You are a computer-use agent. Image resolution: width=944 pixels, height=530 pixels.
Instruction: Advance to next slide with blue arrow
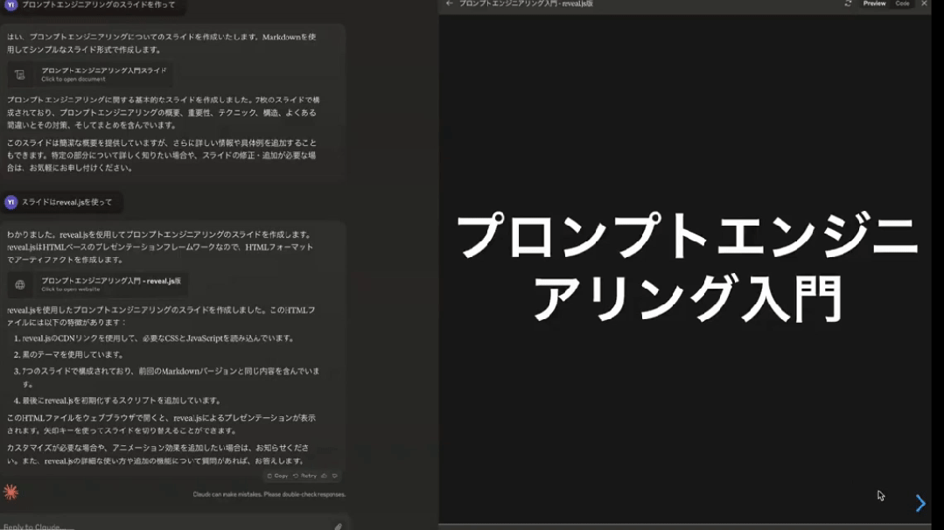click(920, 503)
